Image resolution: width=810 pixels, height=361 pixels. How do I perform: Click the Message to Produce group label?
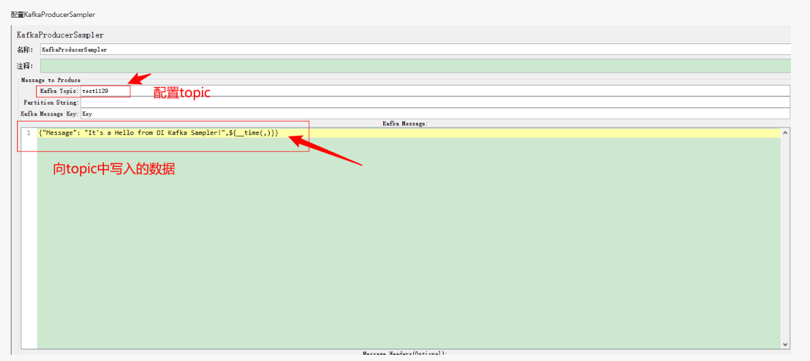coord(50,80)
